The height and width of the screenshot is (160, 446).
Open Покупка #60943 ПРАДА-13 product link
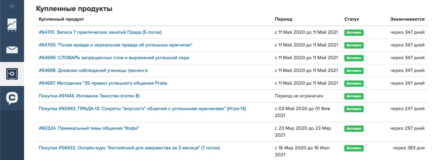click(x=142, y=109)
